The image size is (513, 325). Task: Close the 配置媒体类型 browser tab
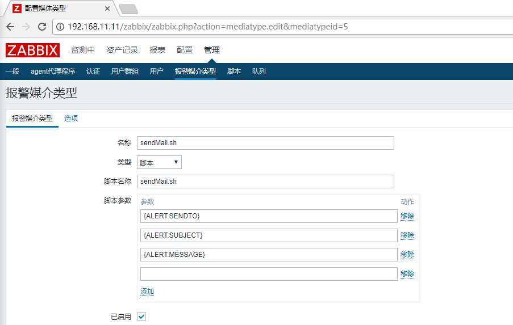[107, 9]
